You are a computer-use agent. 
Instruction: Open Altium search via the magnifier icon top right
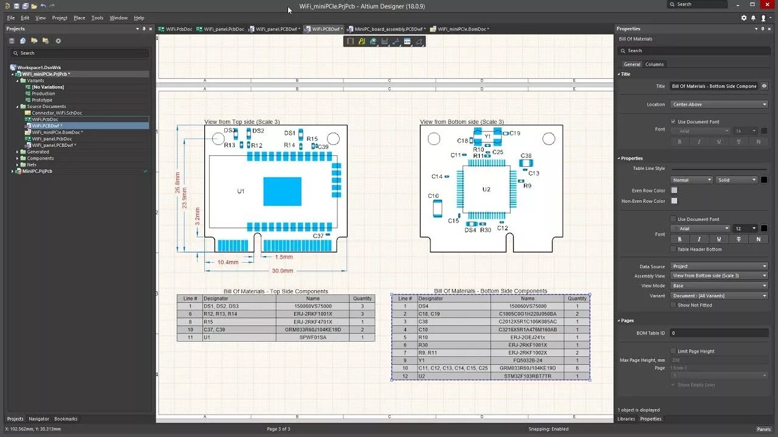coord(672,4)
